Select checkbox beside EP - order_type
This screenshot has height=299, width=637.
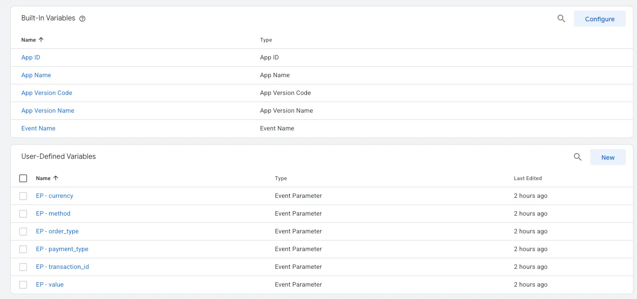point(23,232)
